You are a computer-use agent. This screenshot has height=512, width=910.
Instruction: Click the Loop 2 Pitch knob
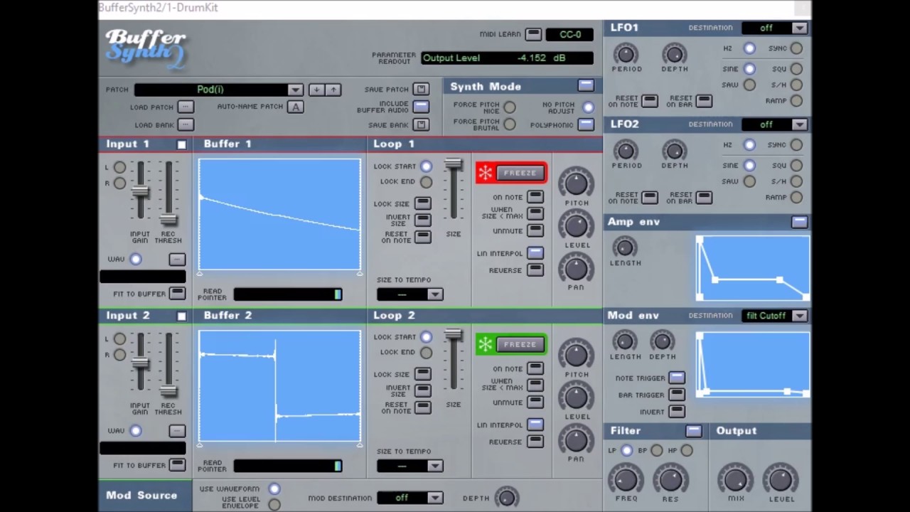[576, 354]
